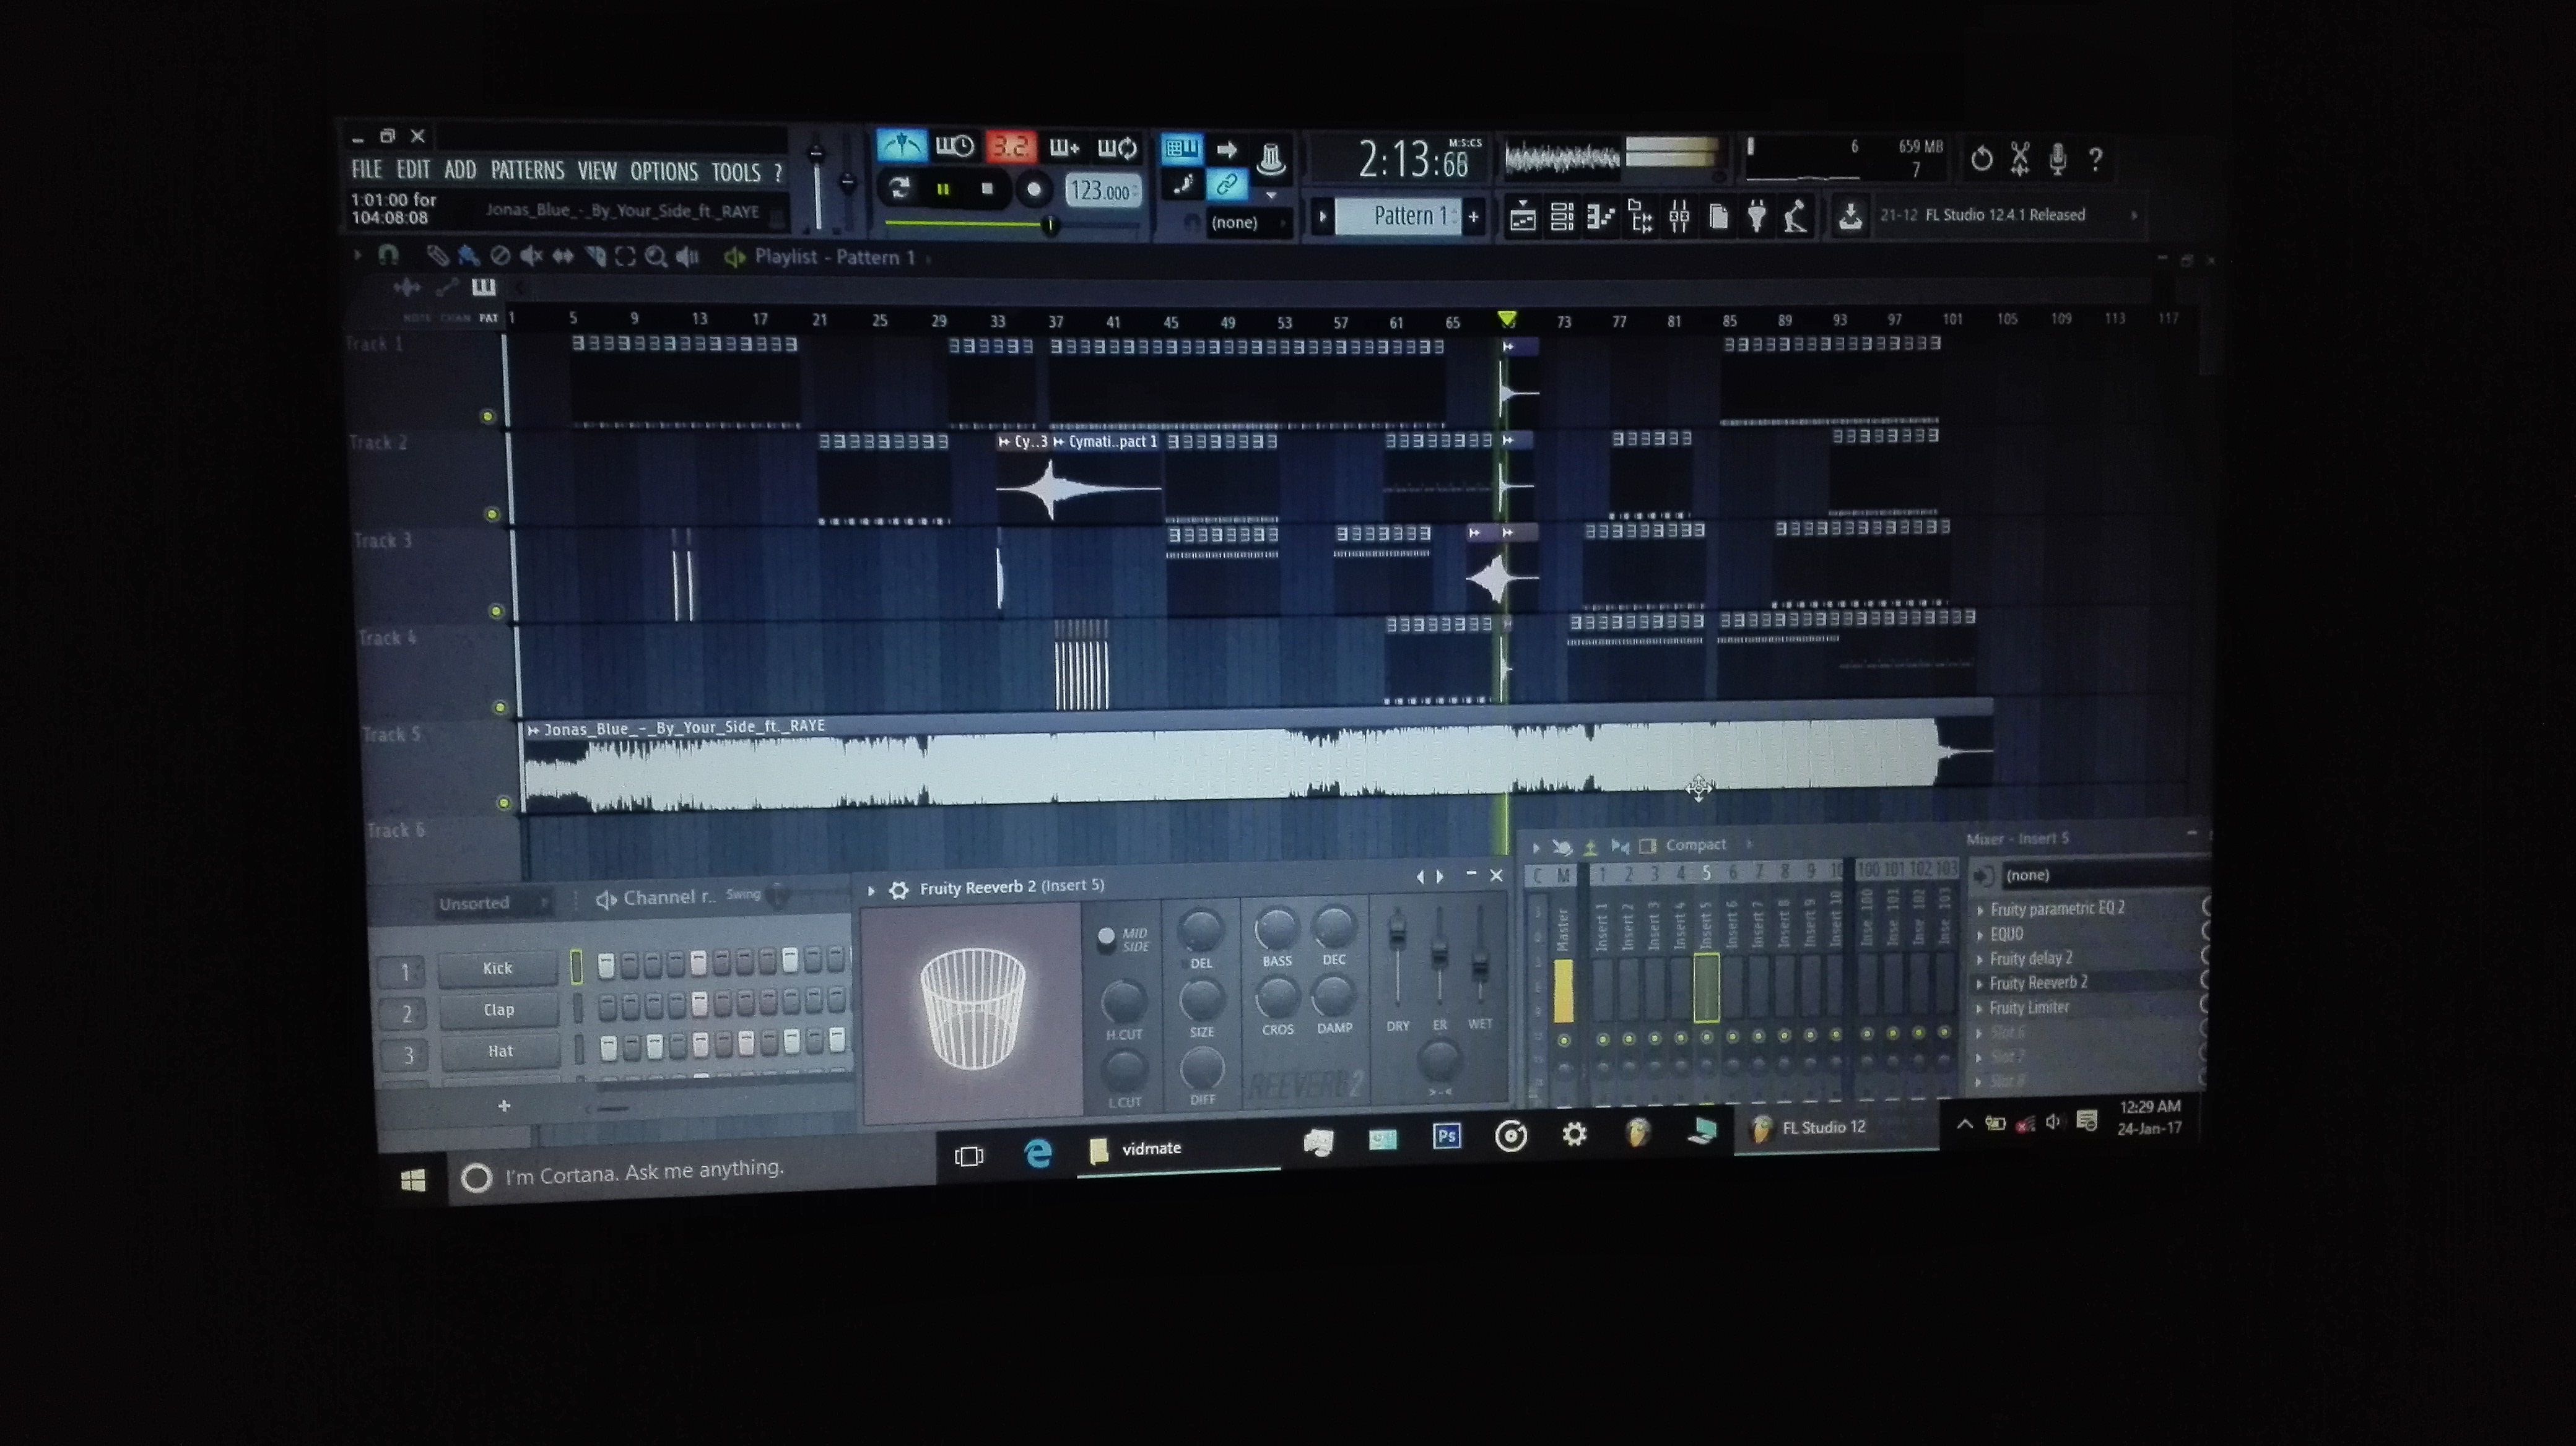Open the OPTIONS menu
The image size is (2576, 1446).
664,172
